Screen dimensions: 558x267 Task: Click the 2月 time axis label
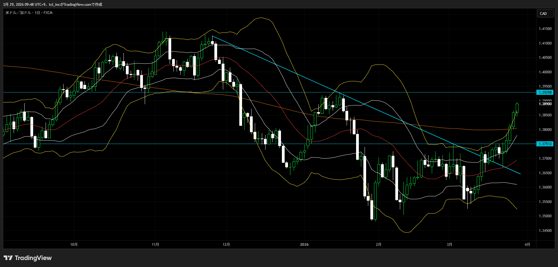pos(378,245)
